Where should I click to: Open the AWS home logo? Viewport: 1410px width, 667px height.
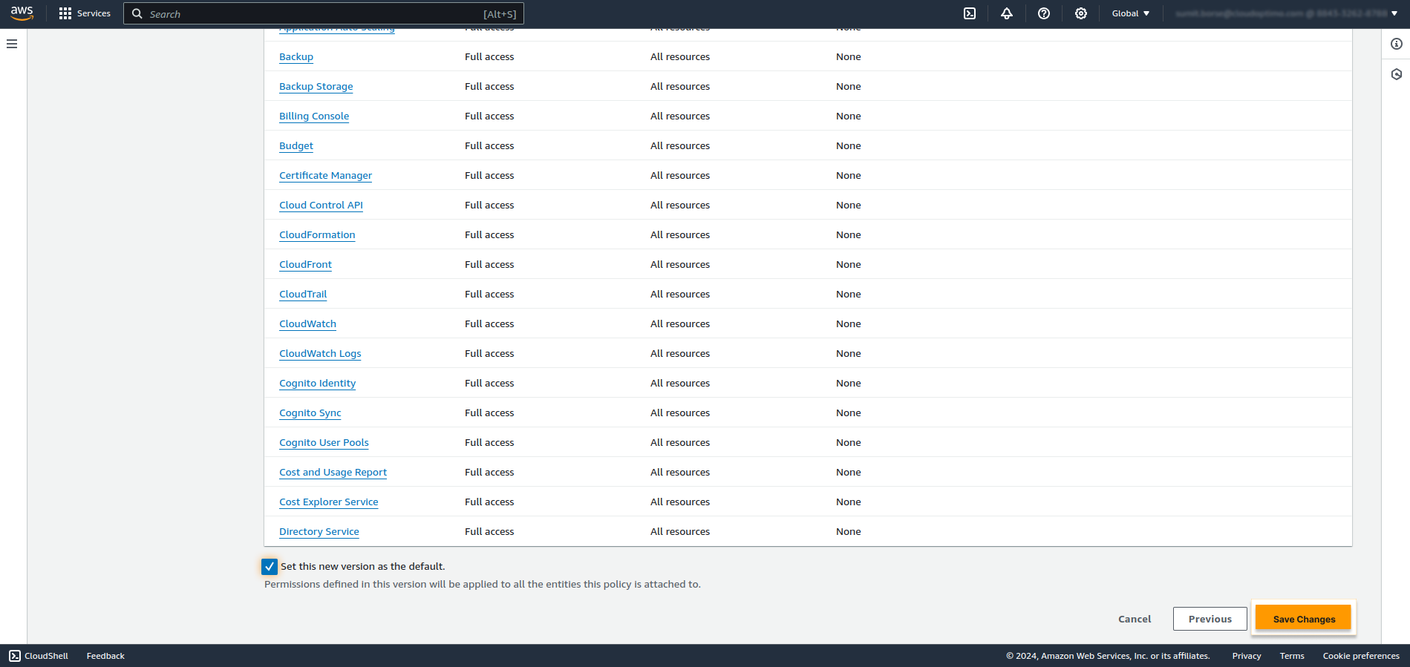[22, 13]
